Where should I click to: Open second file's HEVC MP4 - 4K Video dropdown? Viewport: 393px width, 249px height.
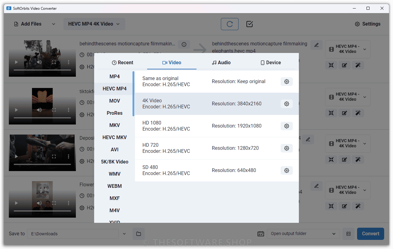(x=348, y=97)
